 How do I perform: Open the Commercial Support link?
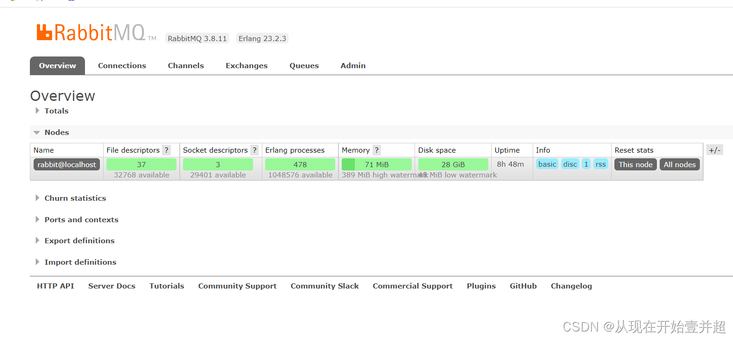click(x=413, y=286)
